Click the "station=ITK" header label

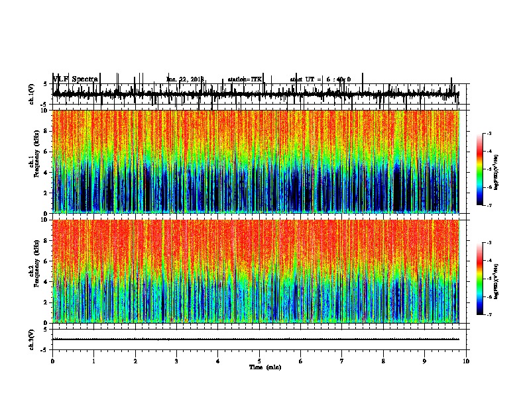pos(245,79)
